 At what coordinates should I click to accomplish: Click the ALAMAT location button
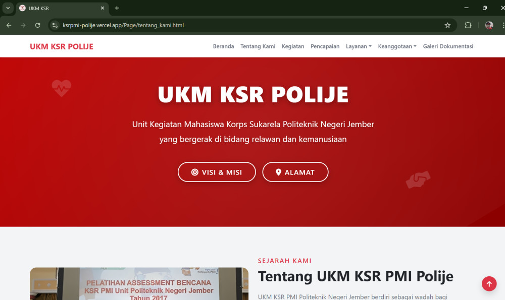295,172
